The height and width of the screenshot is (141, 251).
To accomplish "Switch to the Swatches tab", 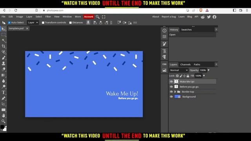I will coord(186,30).
